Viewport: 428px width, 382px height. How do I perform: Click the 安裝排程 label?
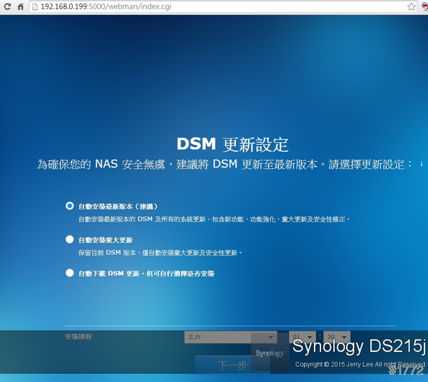pyautogui.click(x=78, y=336)
